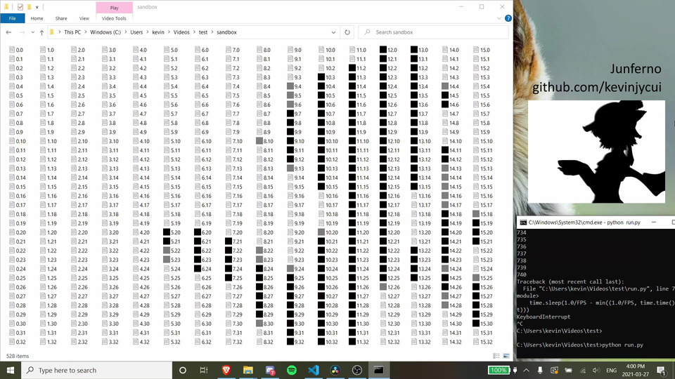
Task: Launch Brave browser from taskbar
Action: point(226,370)
